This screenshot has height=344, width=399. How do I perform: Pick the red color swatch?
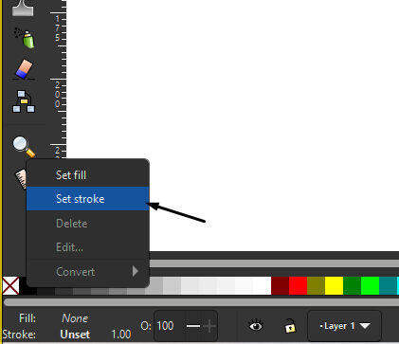pyautogui.click(x=298, y=285)
